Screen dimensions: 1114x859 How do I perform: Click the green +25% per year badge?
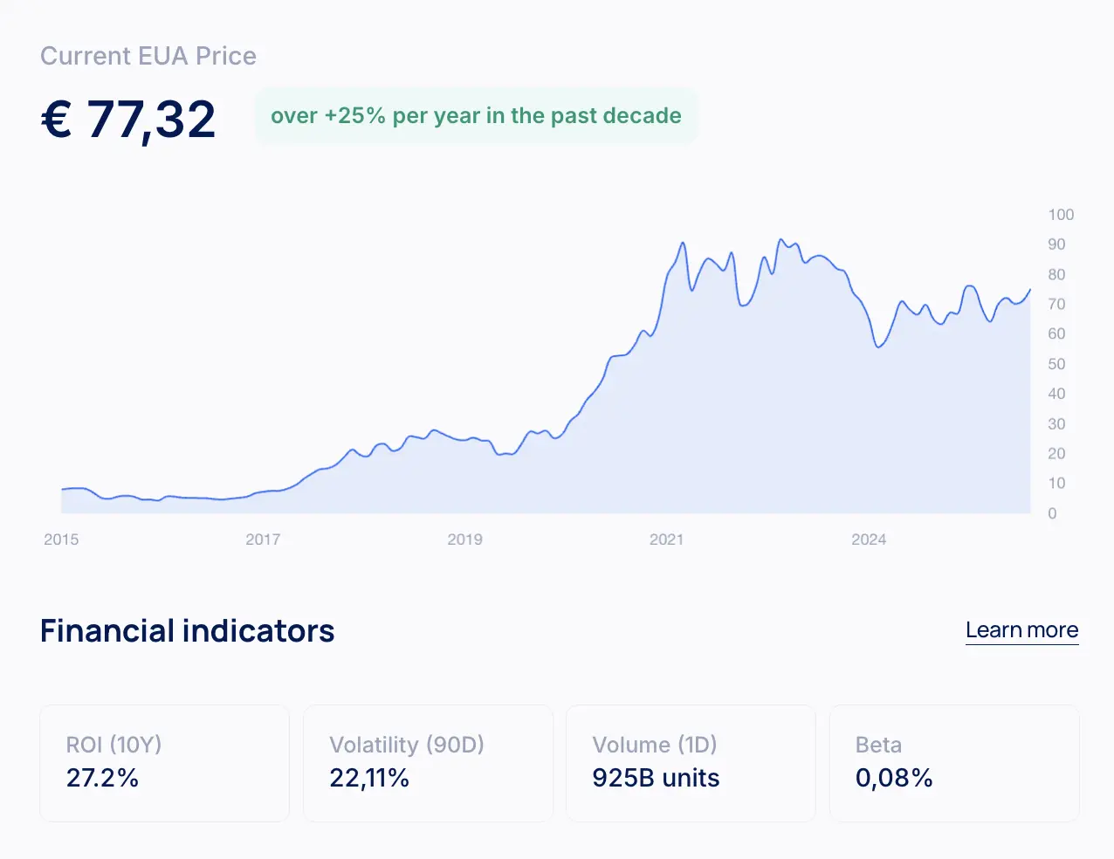tap(476, 116)
